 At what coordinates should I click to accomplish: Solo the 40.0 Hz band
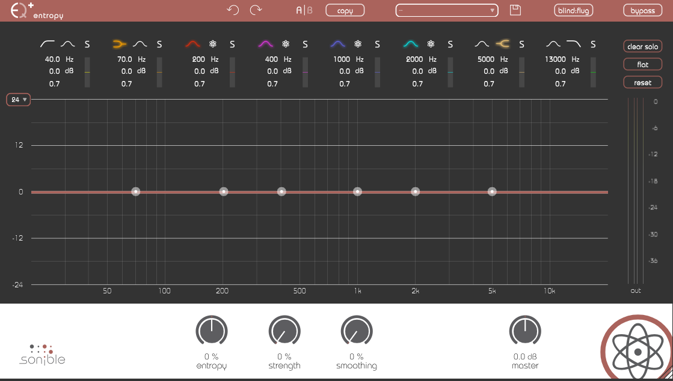tap(87, 44)
